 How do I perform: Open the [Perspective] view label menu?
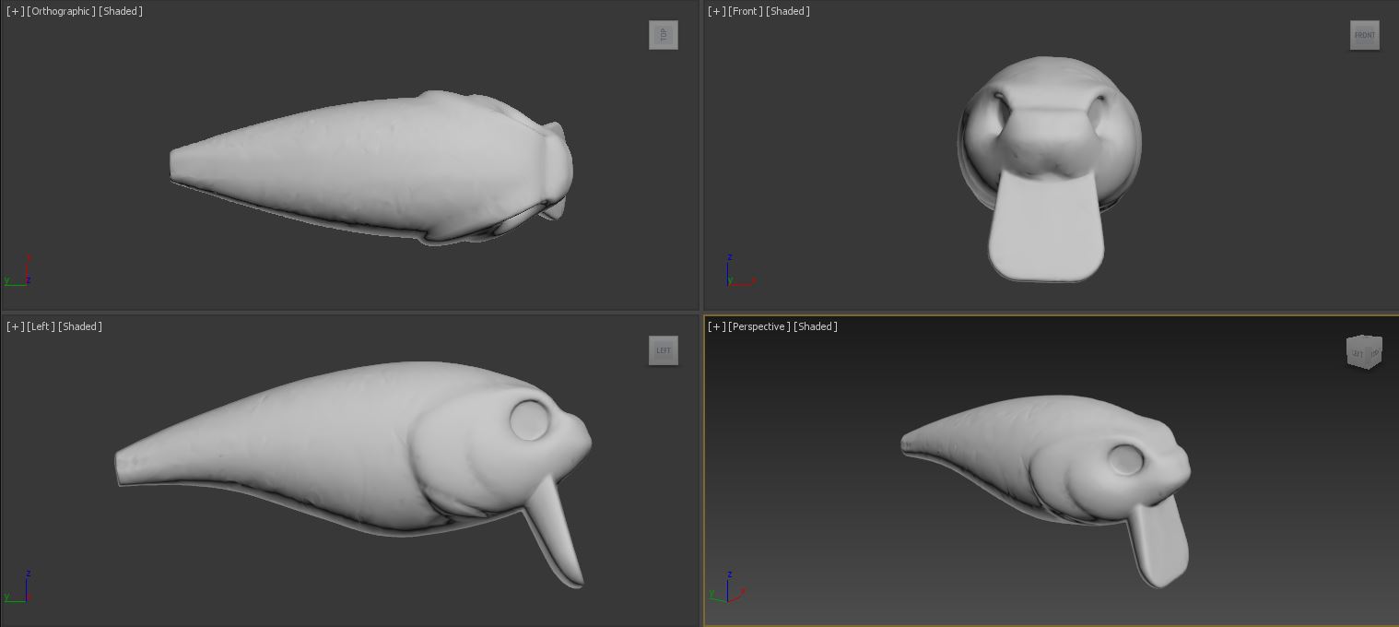click(759, 326)
